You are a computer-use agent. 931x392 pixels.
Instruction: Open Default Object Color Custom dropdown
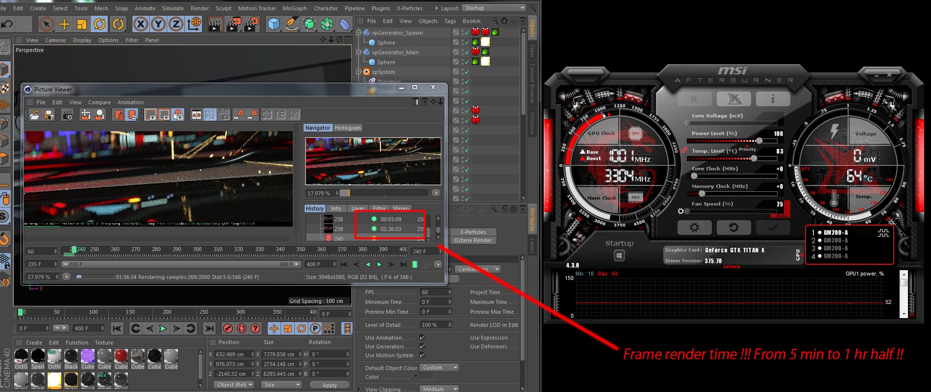(439, 368)
